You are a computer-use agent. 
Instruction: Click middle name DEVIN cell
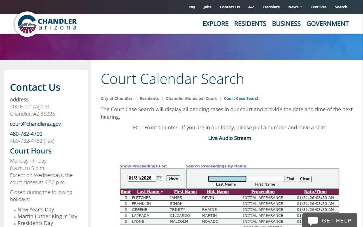click(208, 198)
